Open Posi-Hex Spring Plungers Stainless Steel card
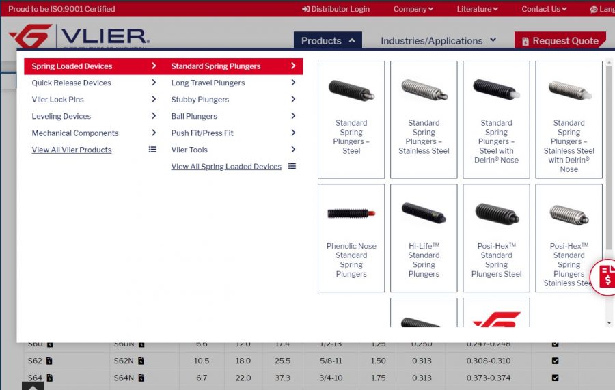 569,238
